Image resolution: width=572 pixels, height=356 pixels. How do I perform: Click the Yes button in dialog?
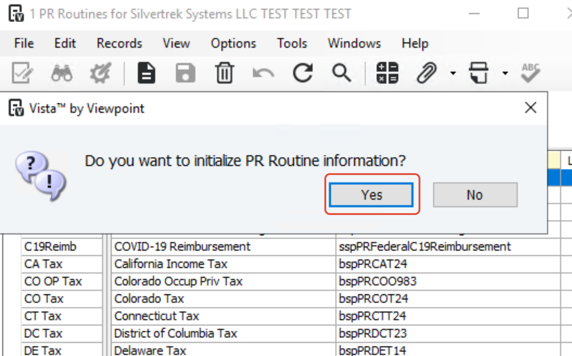point(372,195)
